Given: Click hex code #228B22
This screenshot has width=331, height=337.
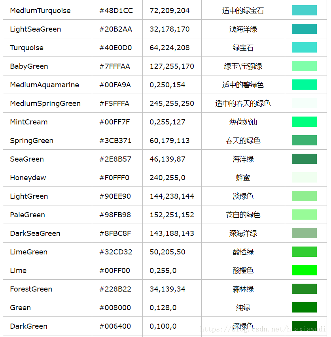Looking at the screenshot, I should click(x=115, y=289).
